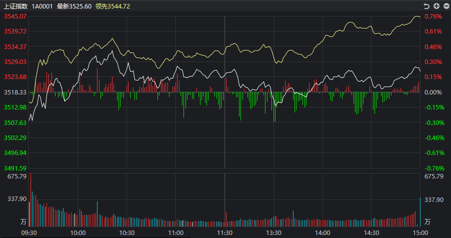
Task: Pick the 10:30 time axis label
Action: 127,233
